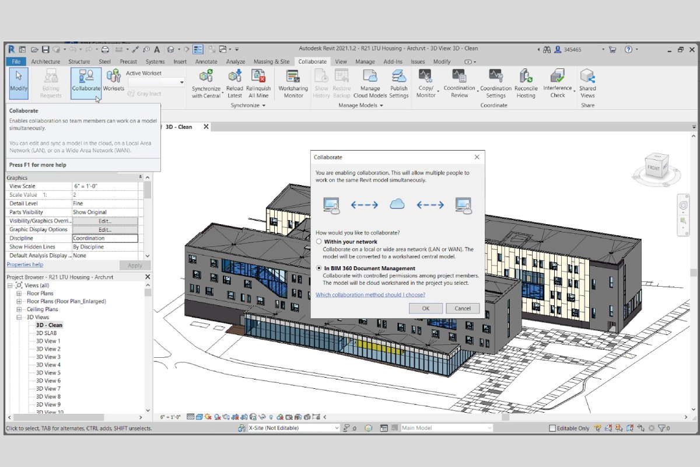Open the Annotate ribbon tab
The width and height of the screenshot is (700, 467).
pos(206,62)
